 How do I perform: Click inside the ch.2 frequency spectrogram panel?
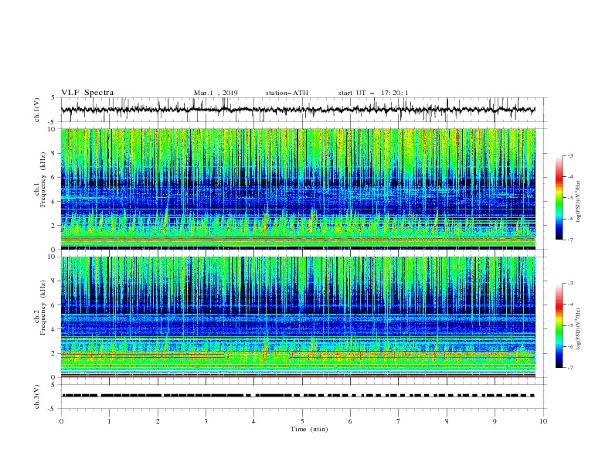click(297, 317)
